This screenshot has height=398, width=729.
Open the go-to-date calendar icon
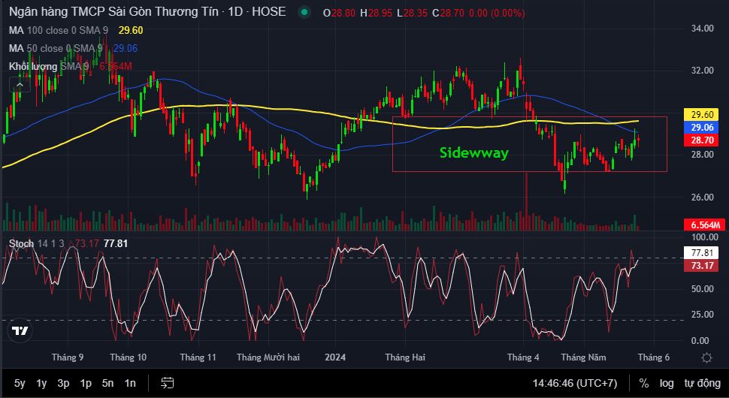coord(167,383)
